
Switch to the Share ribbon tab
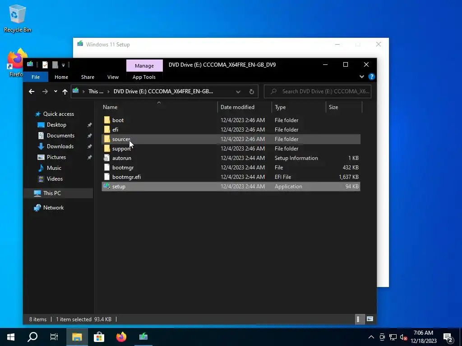(88, 77)
